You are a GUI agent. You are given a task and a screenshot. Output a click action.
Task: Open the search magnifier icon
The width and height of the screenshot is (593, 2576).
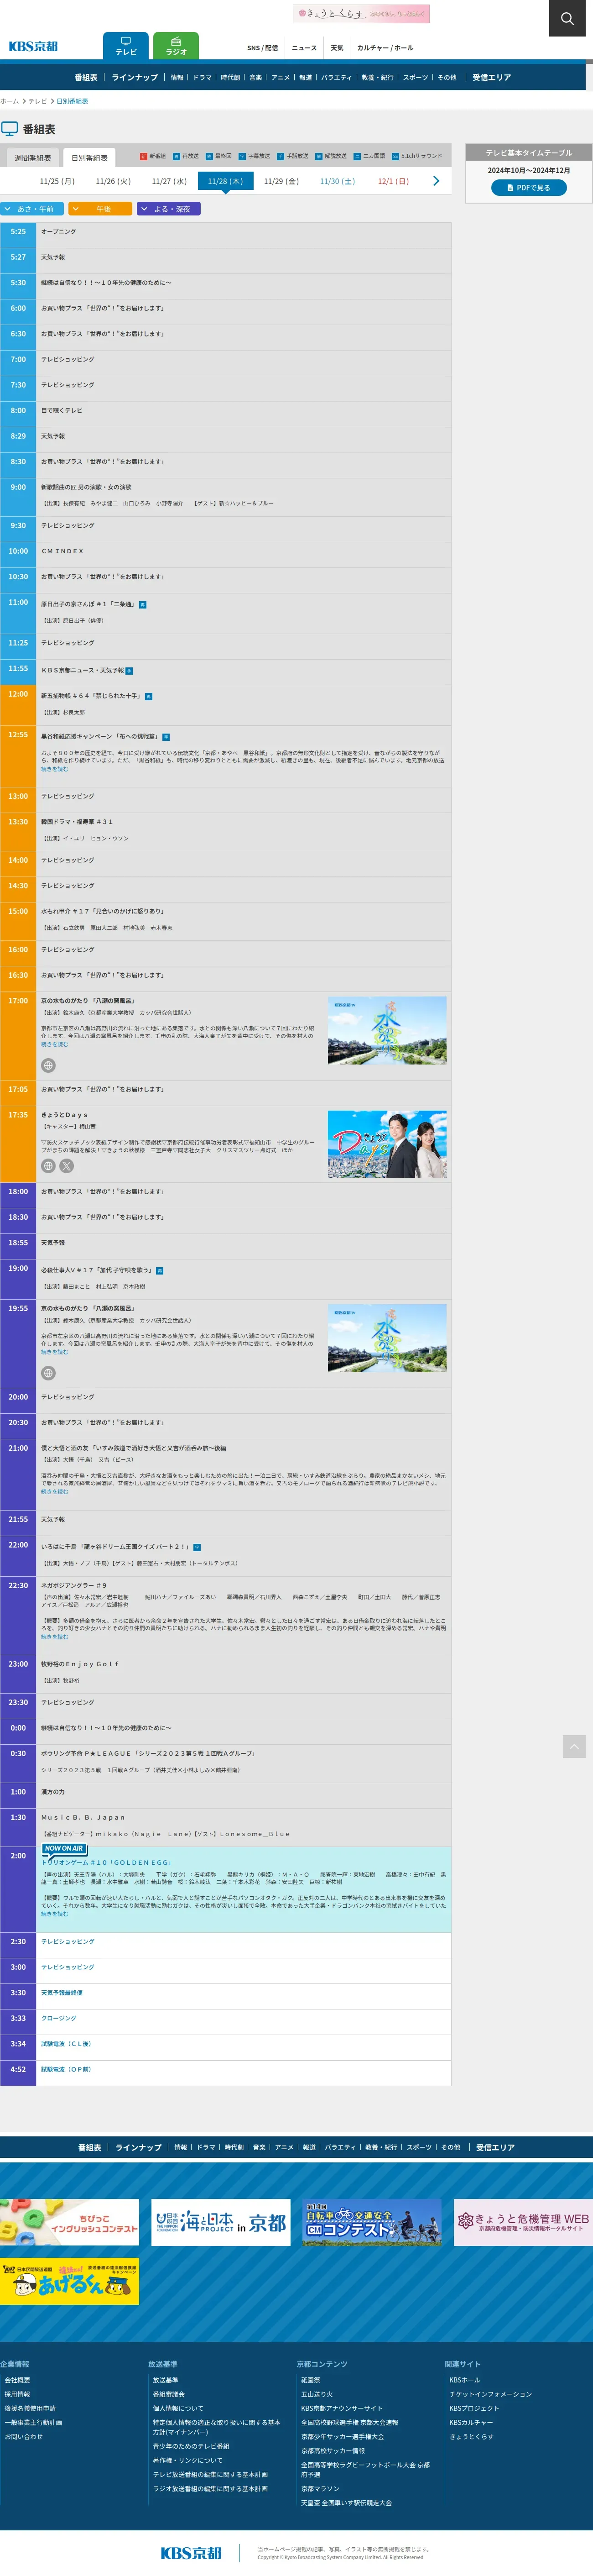coord(567,18)
